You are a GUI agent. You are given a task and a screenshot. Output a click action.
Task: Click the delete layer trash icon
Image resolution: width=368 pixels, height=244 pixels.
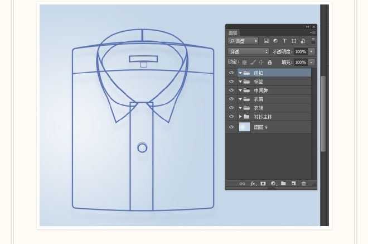(304, 183)
